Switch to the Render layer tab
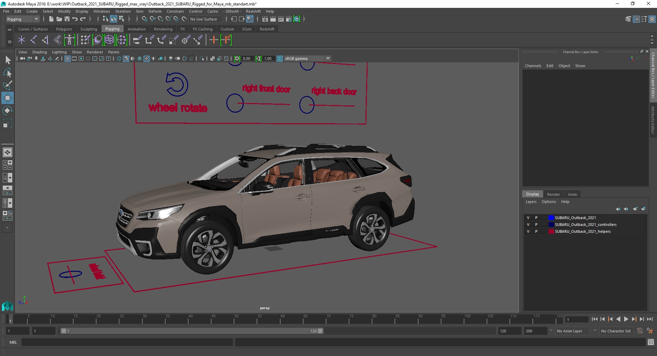Image resolution: width=657 pixels, height=356 pixels. (x=553, y=194)
